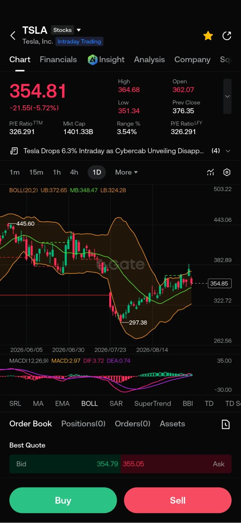Select the 15m timeframe
The image size is (241, 523).
pyautogui.click(x=36, y=172)
